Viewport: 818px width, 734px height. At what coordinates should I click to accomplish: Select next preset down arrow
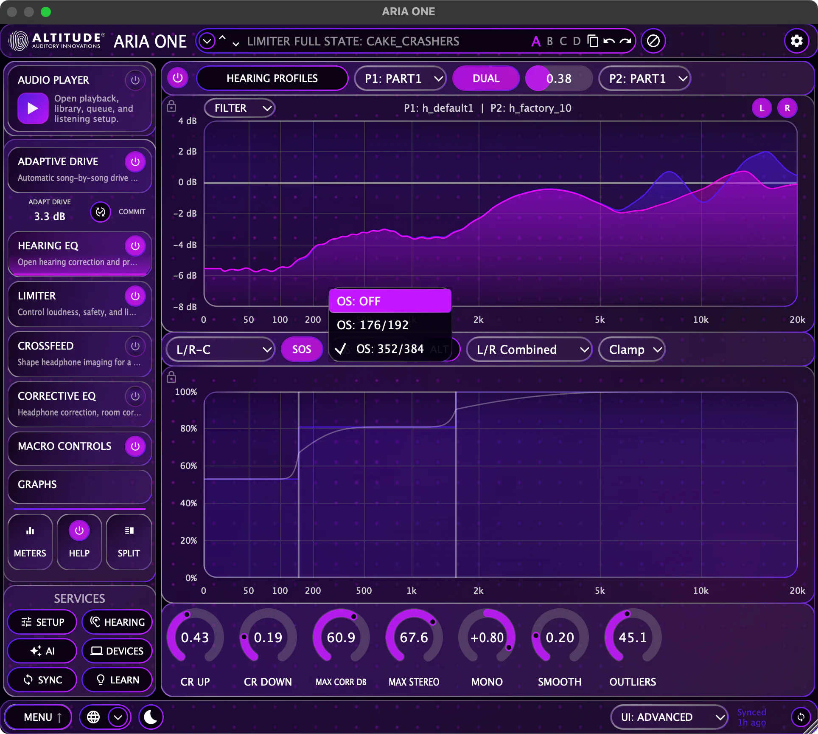tap(236, 44)
